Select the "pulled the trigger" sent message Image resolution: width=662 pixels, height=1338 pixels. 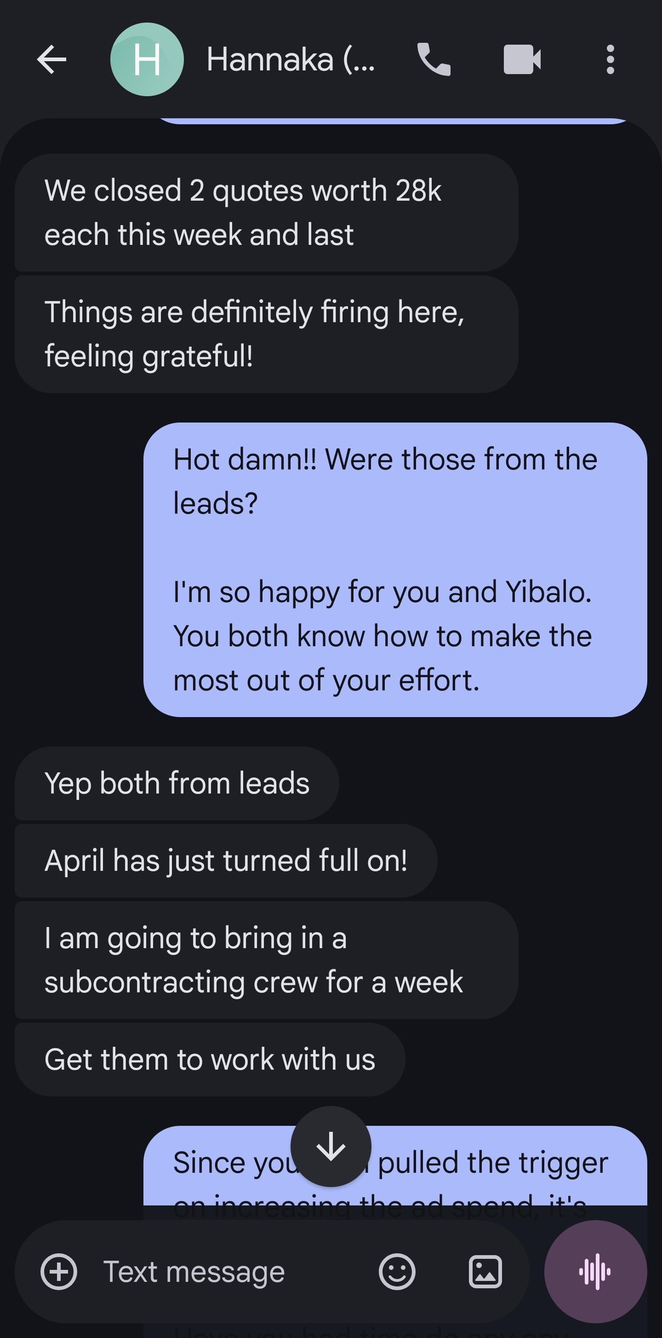click(395, 1165)
